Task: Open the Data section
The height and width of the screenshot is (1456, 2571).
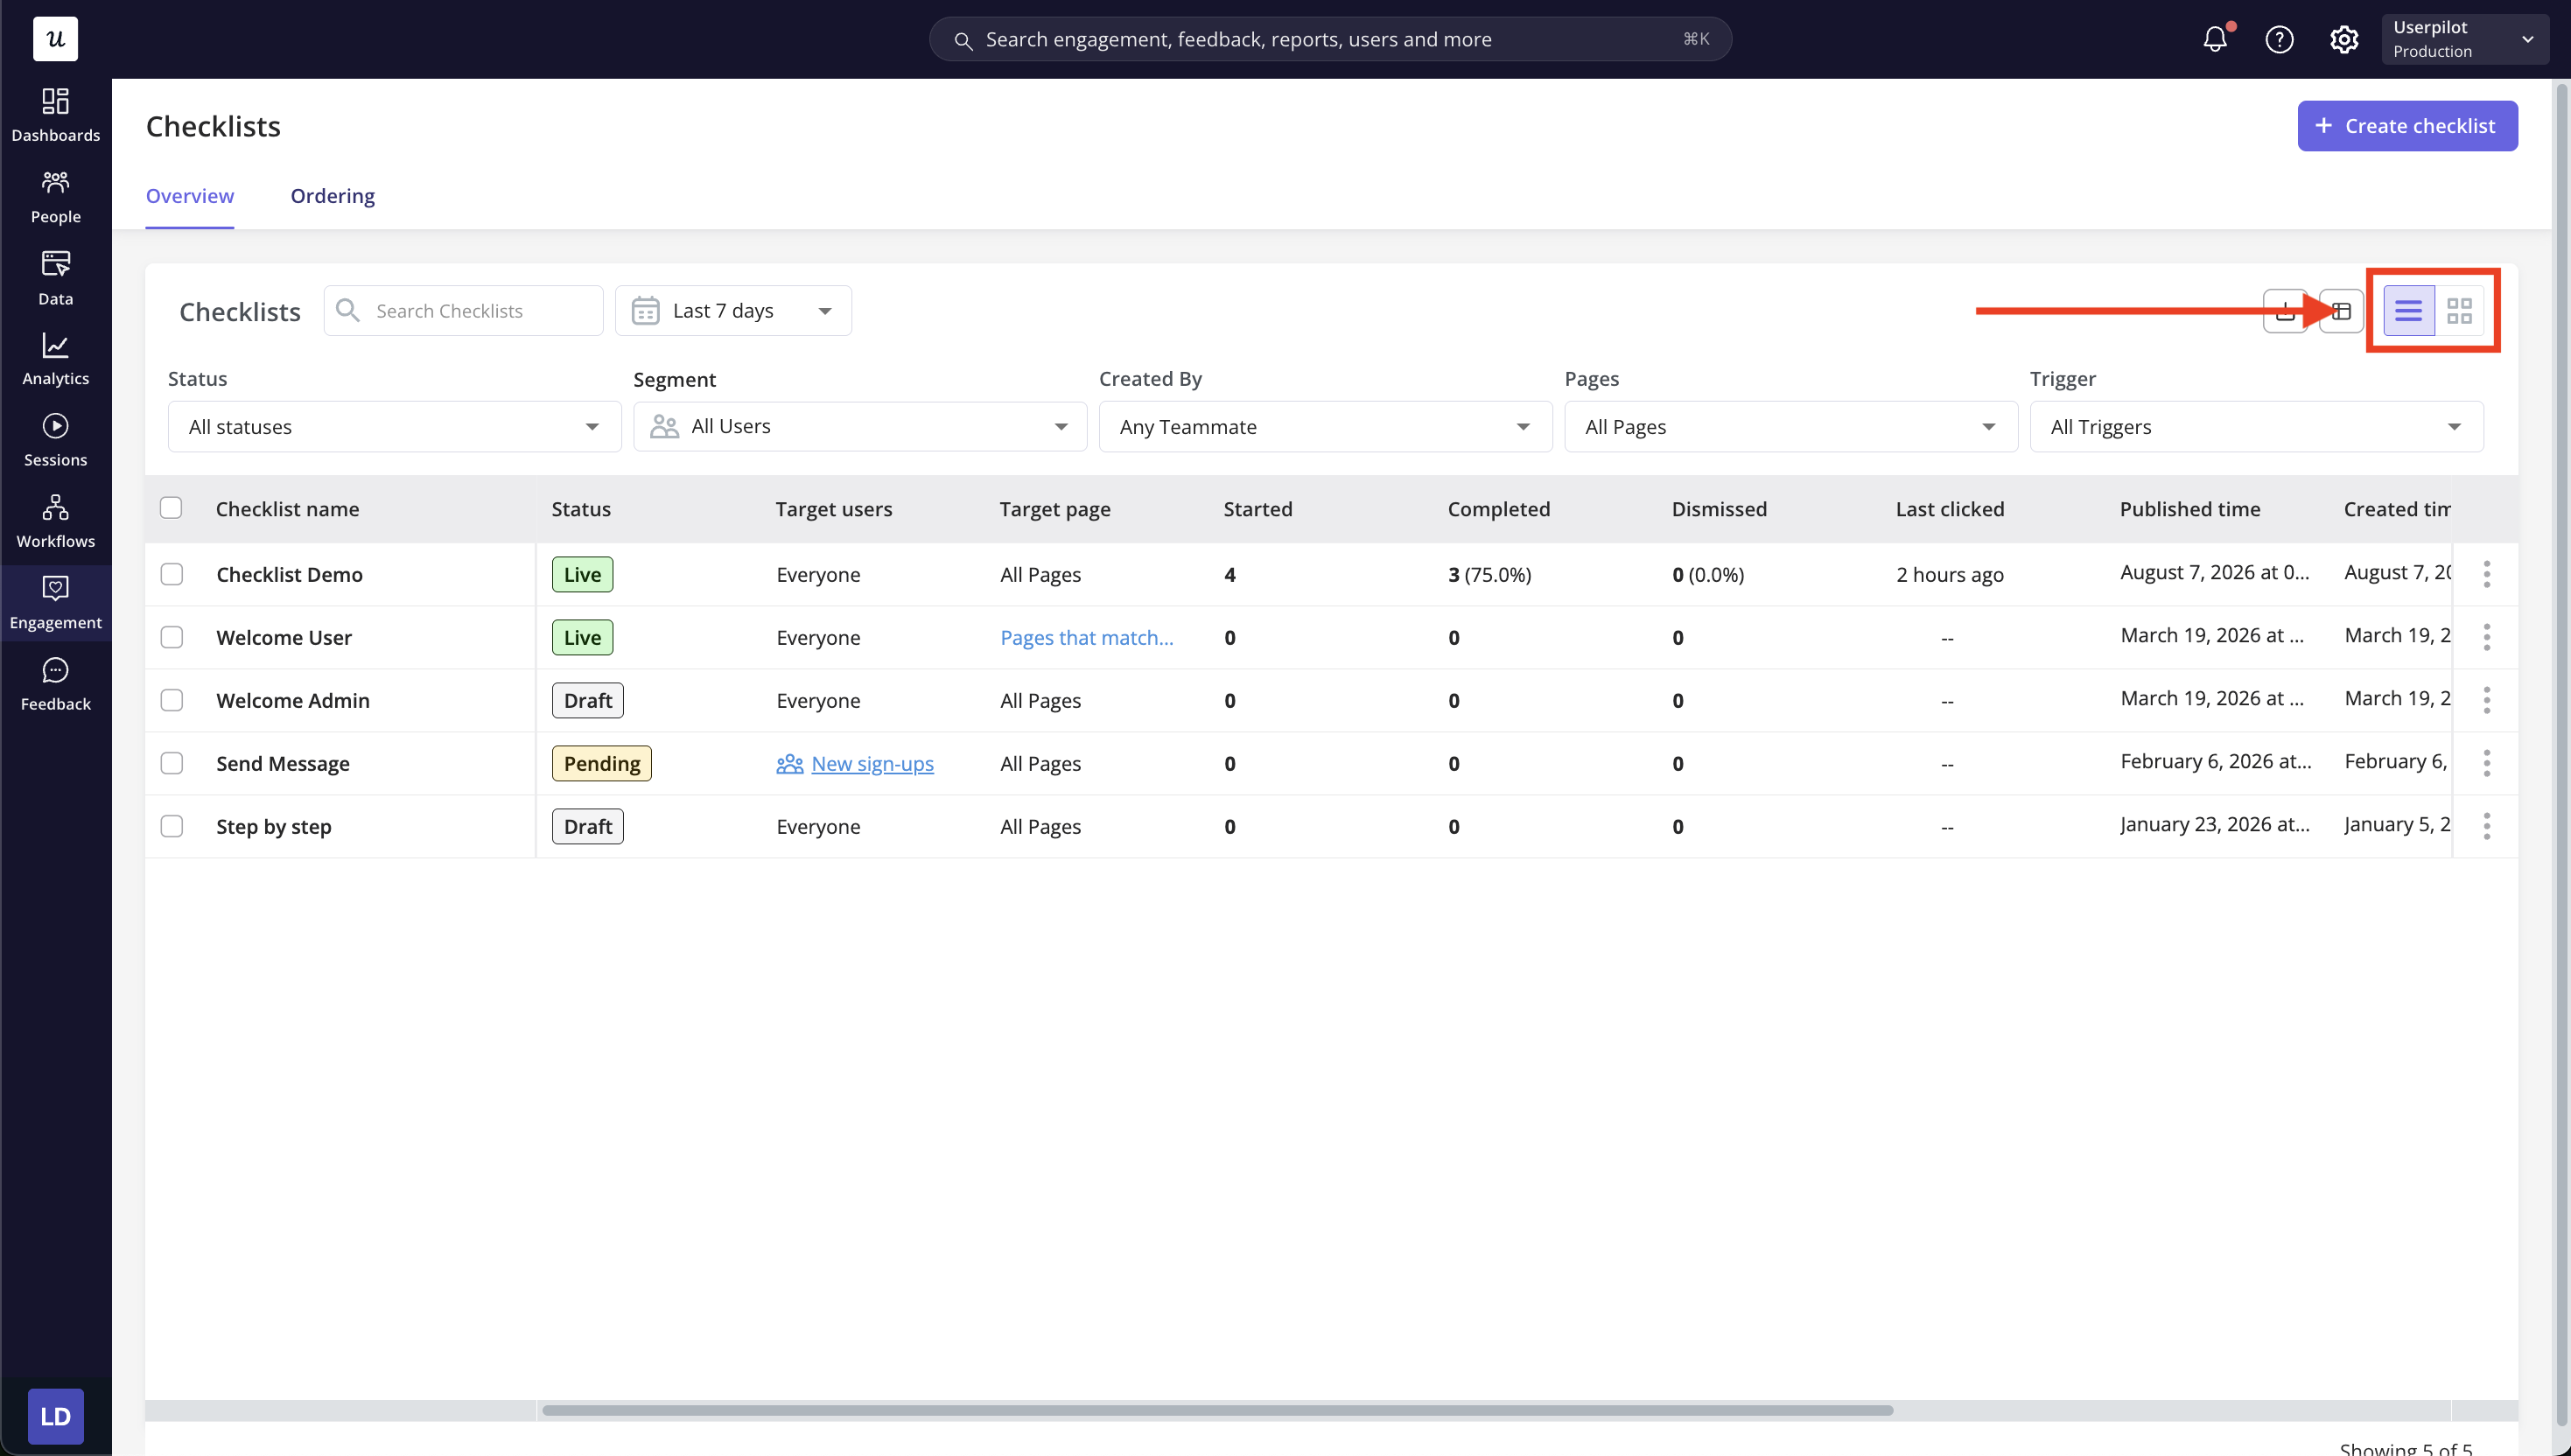Action: [55, 278]
